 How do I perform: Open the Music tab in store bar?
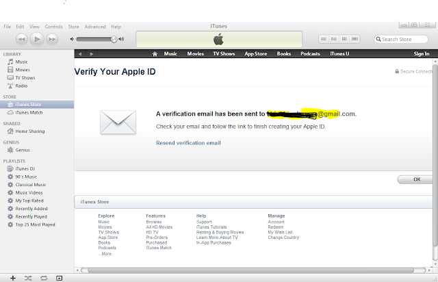pyautogui.click(x=170, y=54)
